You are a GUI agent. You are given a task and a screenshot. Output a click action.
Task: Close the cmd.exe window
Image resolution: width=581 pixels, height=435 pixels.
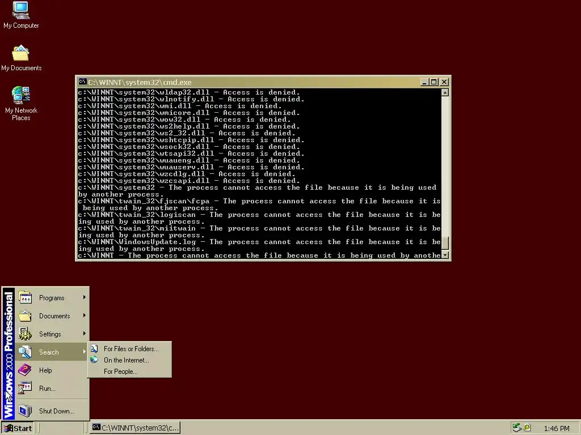(x=444, y=82)
